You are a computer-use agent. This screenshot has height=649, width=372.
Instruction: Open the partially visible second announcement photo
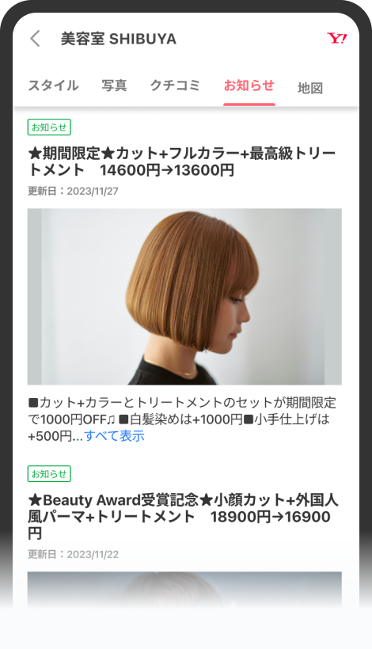pos(184,590)
